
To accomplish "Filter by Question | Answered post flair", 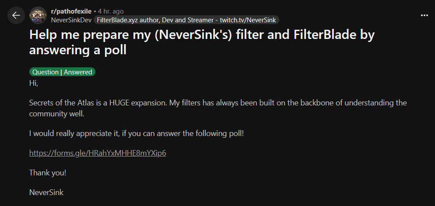I will (62, 72).
